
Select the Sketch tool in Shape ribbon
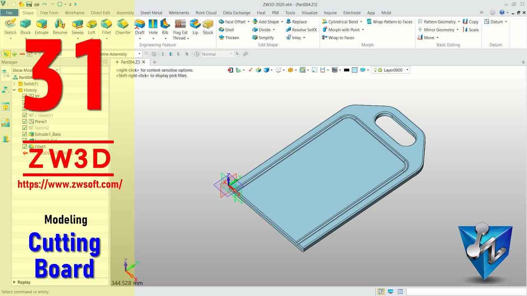click(x=10, y=27)
